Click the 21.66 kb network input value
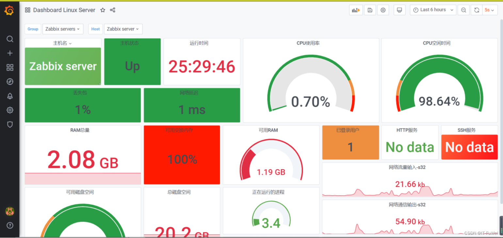Image resolution: width=503 pixels, height=238 pixels. (x=410, y=184)
